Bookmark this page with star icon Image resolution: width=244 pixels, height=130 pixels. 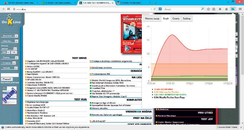208,9
